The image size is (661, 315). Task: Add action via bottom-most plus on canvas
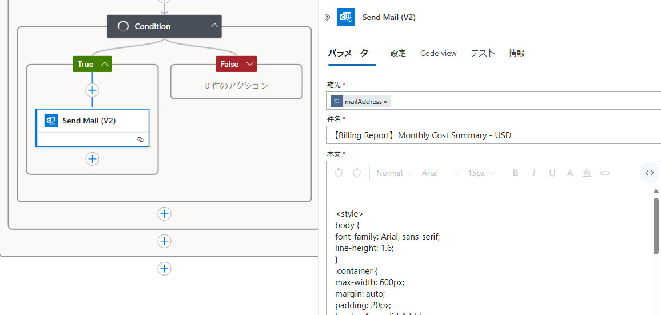165,269
